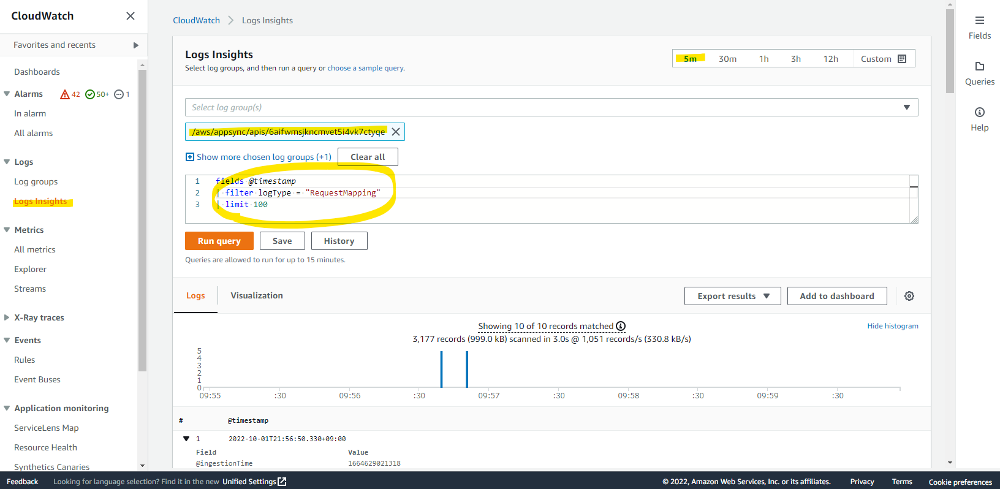Open the query History
1000x489 pixels.
coord(339,241)
